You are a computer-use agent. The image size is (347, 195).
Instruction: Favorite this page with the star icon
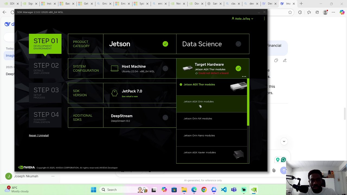(290, 12)
